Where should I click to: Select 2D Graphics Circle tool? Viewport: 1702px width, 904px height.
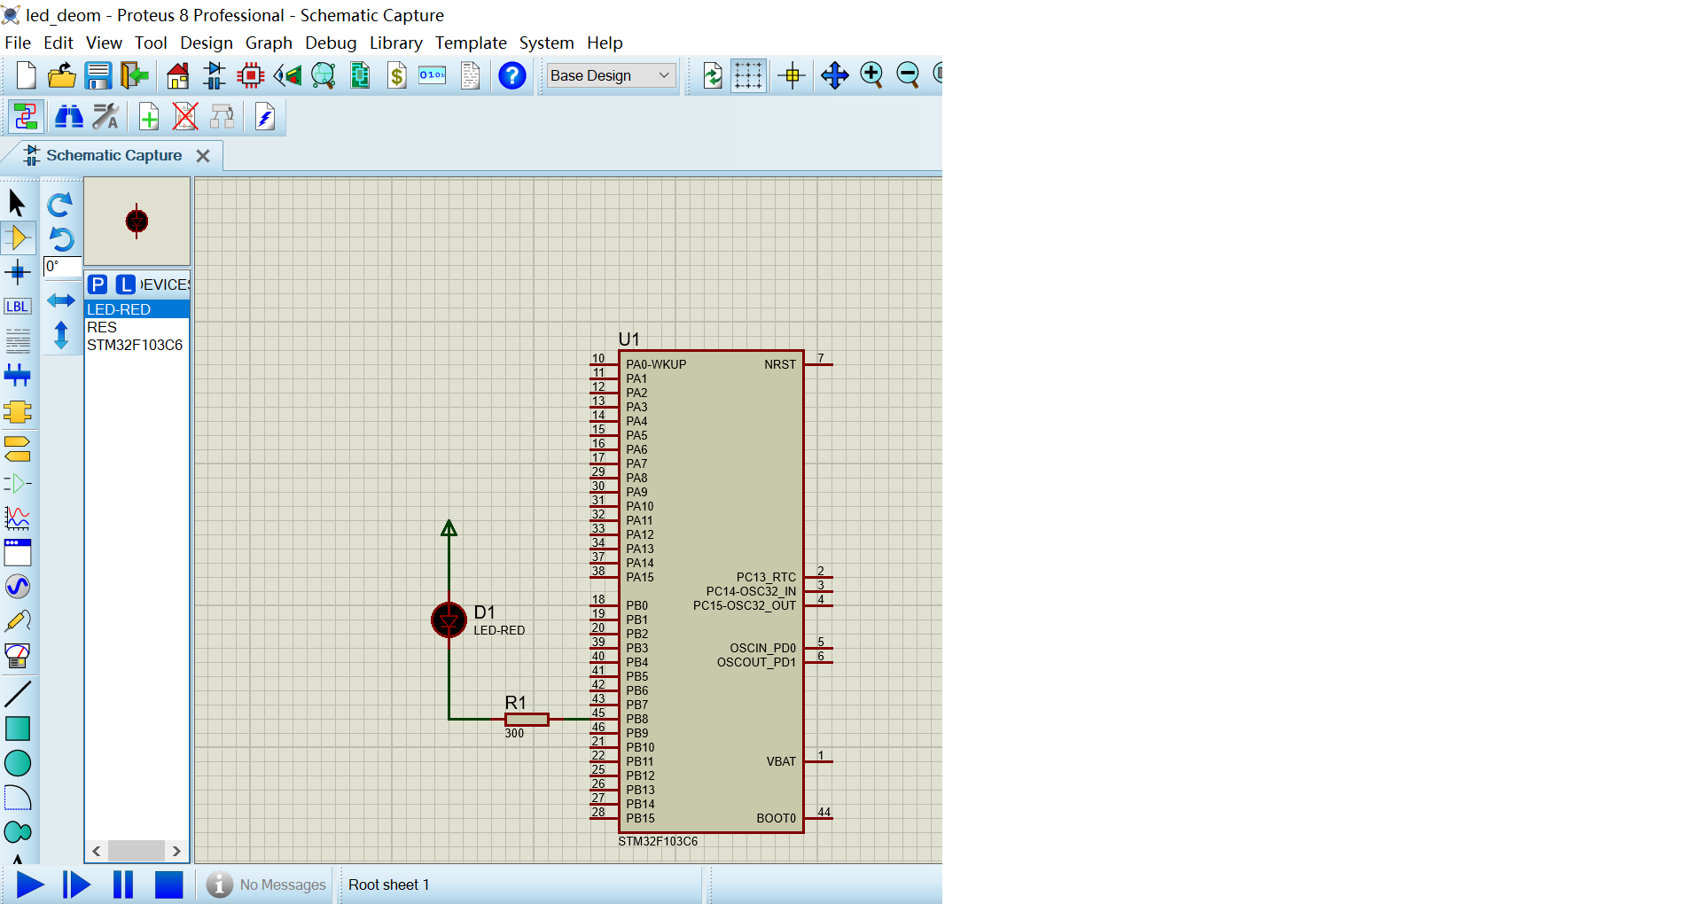(18, 763)
